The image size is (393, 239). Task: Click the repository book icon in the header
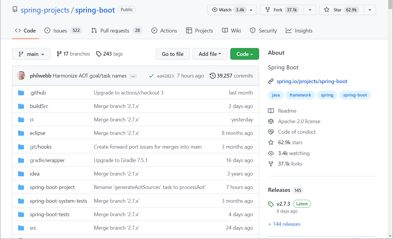coord(15,10)
